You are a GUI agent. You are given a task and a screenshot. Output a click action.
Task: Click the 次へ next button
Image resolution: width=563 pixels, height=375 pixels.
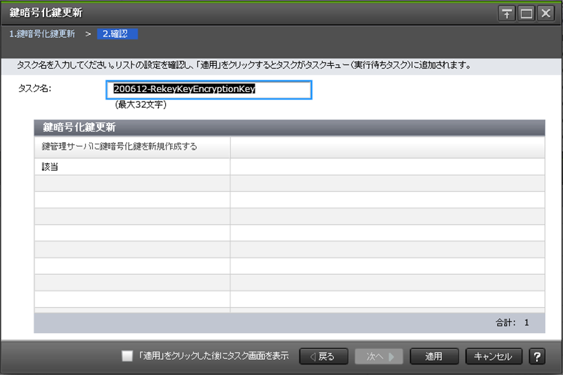[x=379, y=356]
